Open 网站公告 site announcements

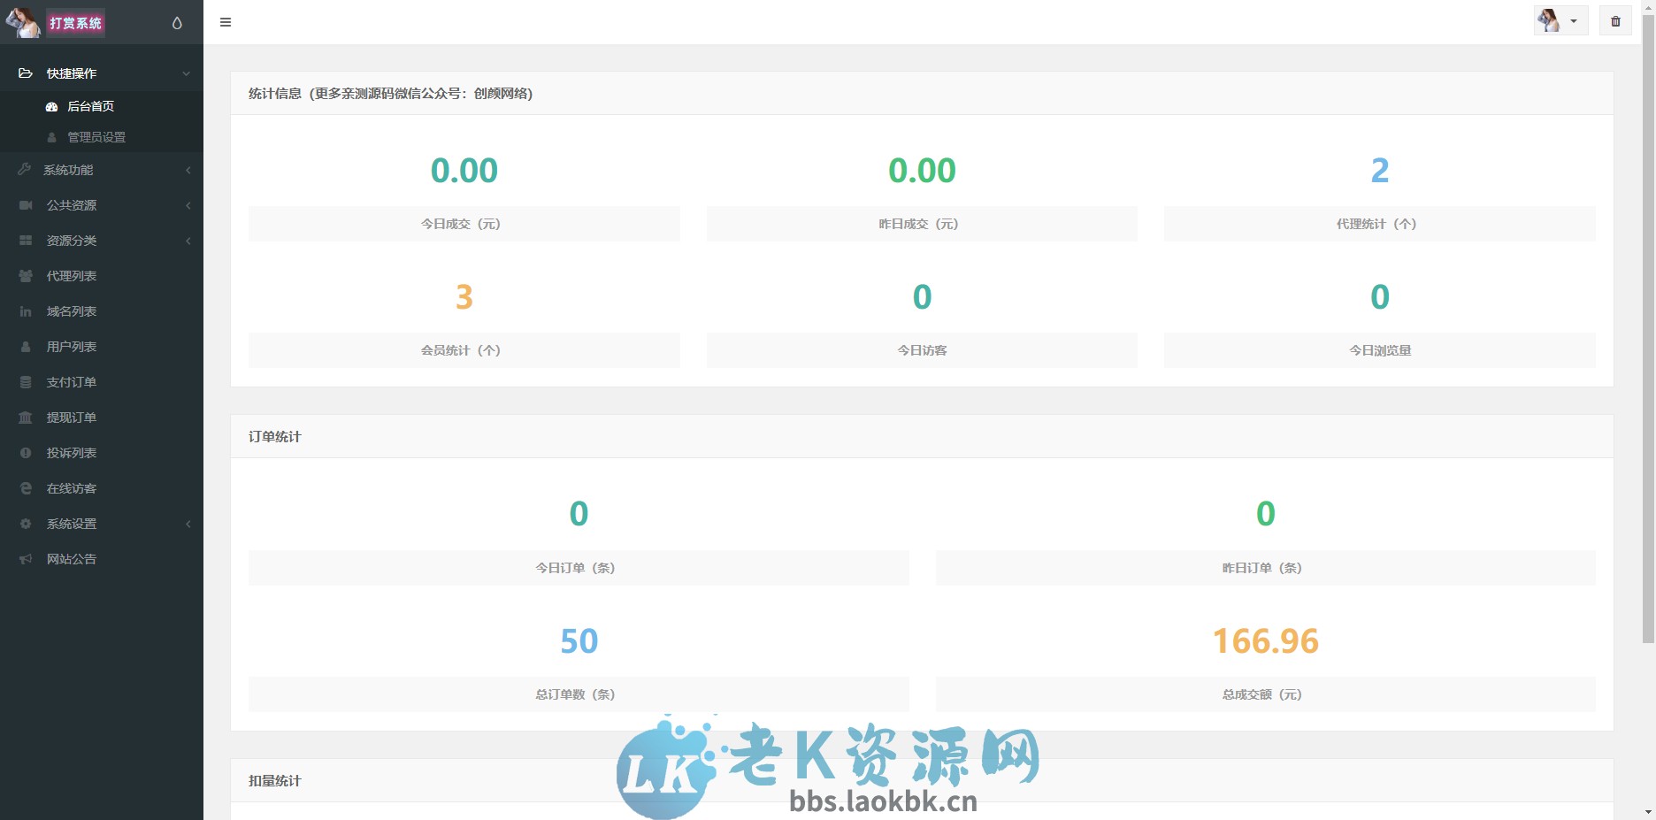[x=71, y=558]
